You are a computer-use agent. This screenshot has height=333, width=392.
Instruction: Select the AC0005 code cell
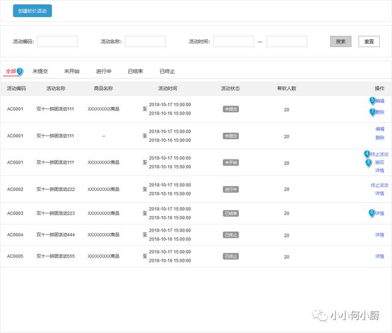(15, 256)
